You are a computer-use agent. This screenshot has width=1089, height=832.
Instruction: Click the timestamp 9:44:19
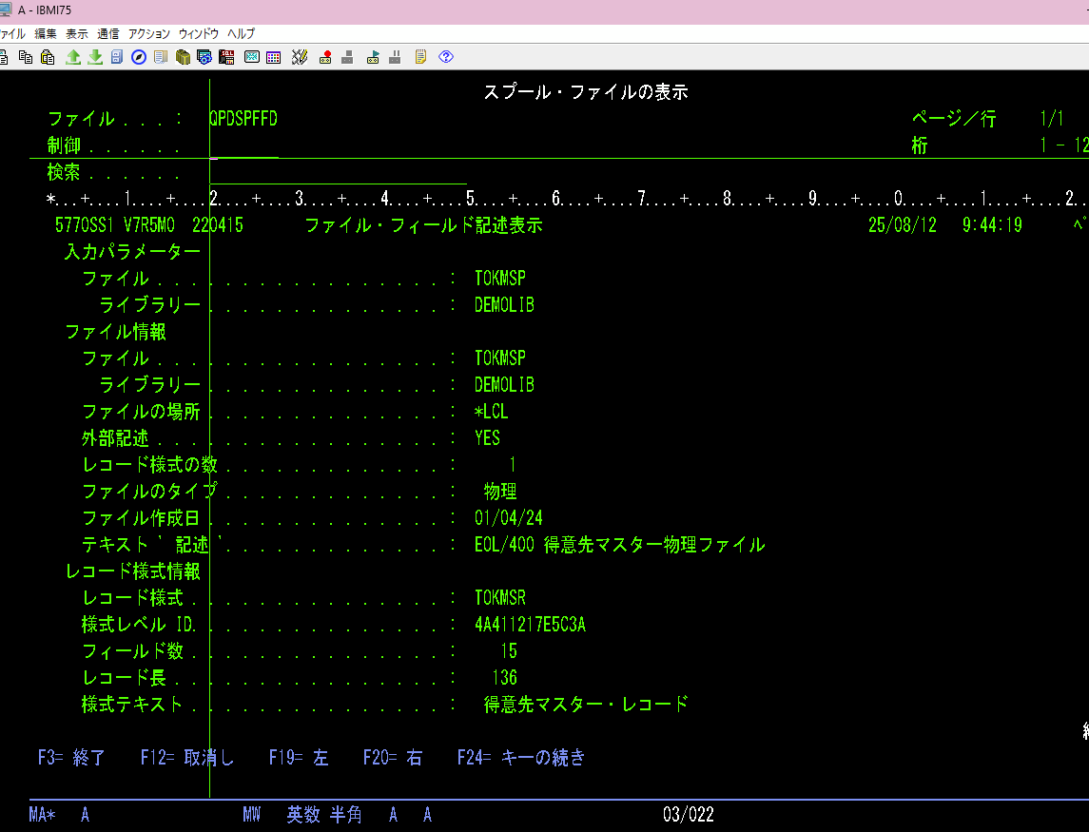992,225
